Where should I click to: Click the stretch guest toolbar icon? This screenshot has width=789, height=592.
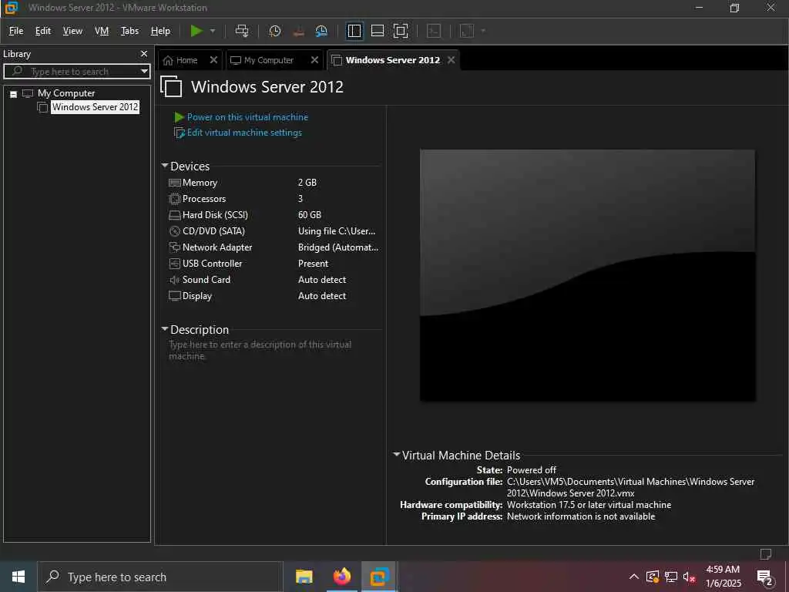[x=467, y=31]
